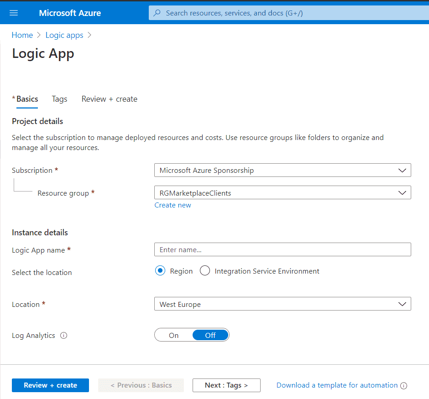429x399 pixels.
Task: Expand the Subscription dropdown
Action: pyautogui.click(x=283, y=170)
